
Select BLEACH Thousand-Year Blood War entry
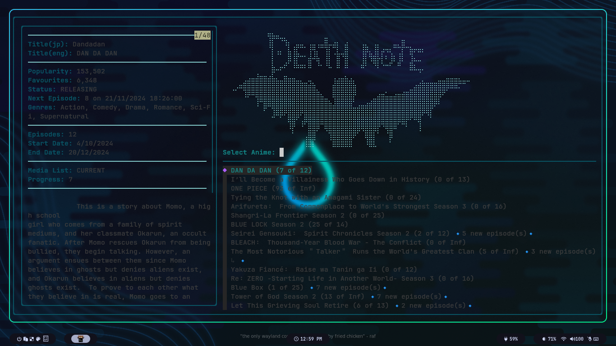348,242
